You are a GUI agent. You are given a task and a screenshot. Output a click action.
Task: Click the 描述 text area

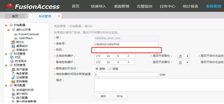159,85
